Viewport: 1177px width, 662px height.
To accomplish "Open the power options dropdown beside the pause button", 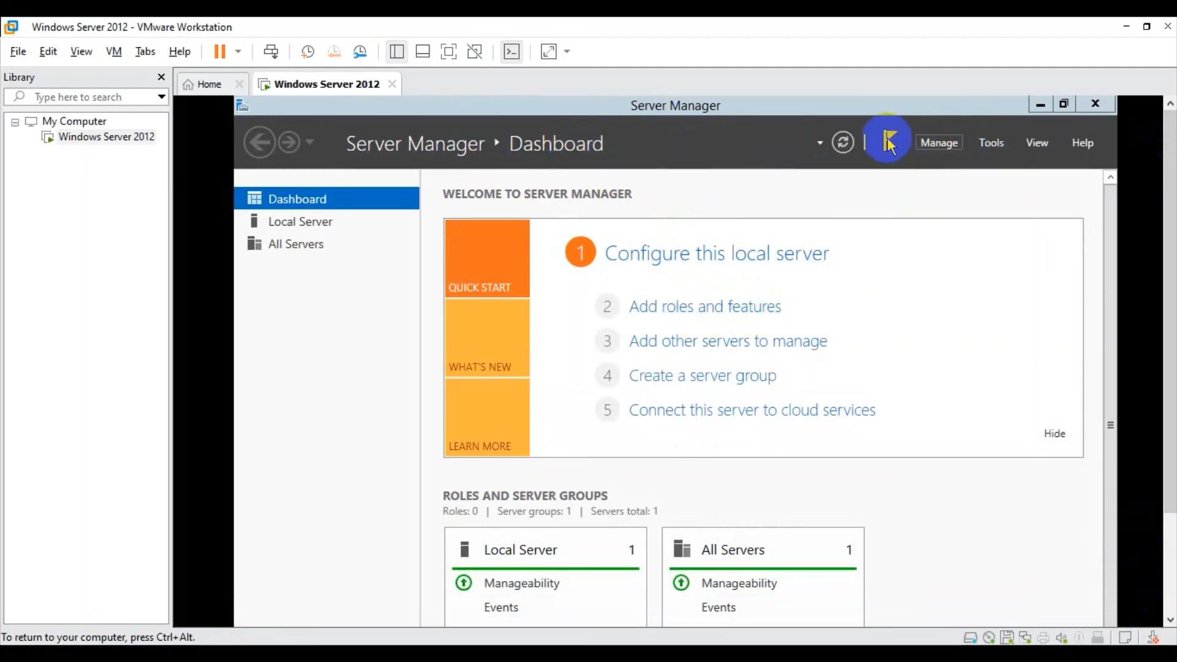I will [238, 51].
